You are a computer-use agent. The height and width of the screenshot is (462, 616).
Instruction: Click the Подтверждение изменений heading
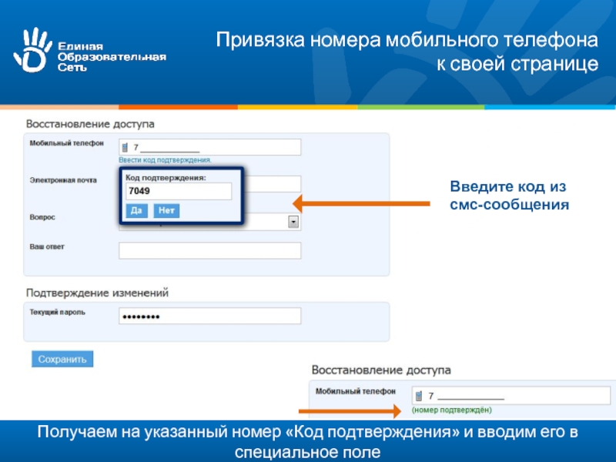click(97, 293)
